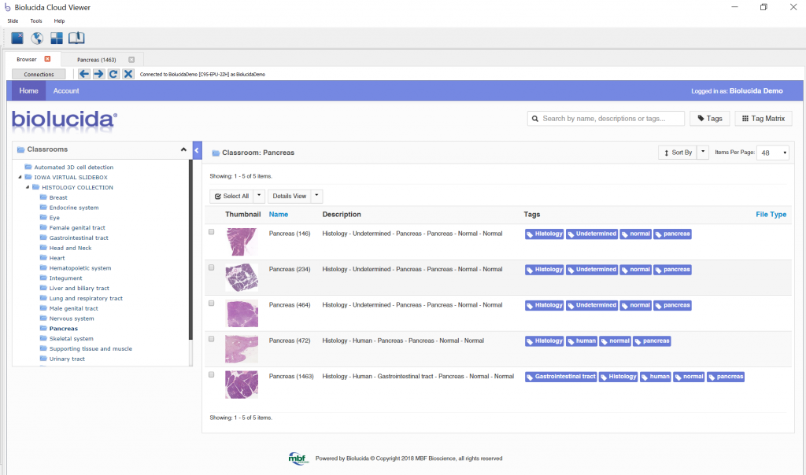Collapse the sidebar with the blue arrow handle
Screen dimensions: 806x475
click(x=197, y=150)
